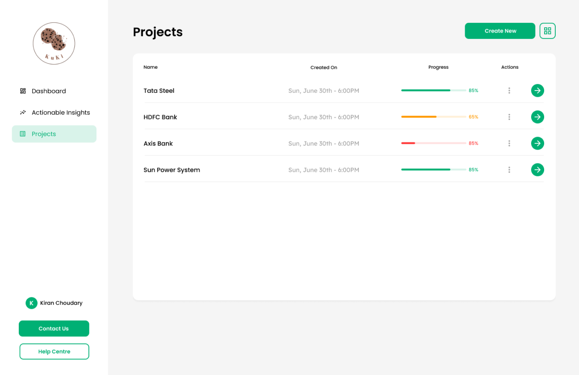
Task: Click the Contact Us button
Action: point(54,329)
